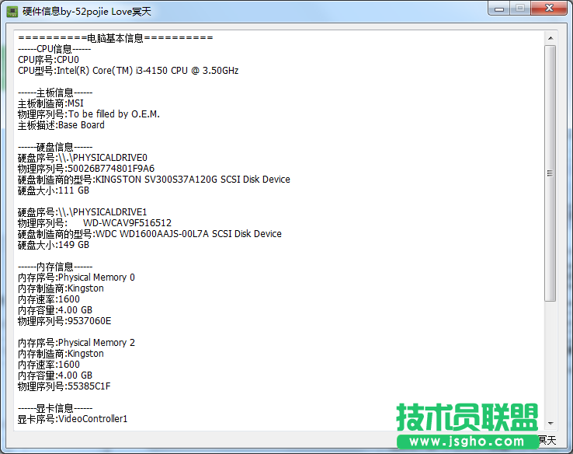
Task: Click the Physical Memory 0 line
Action: [76, 278]
